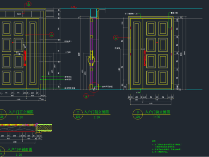Select the 入户门正立面图 title text
This screenshot has width=209, height=157.
coord(21,112)
